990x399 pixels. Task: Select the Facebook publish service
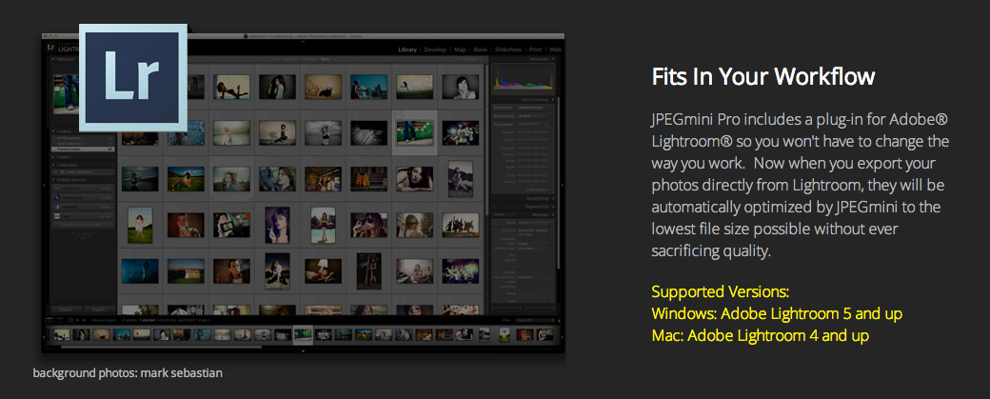click(83, 206)
